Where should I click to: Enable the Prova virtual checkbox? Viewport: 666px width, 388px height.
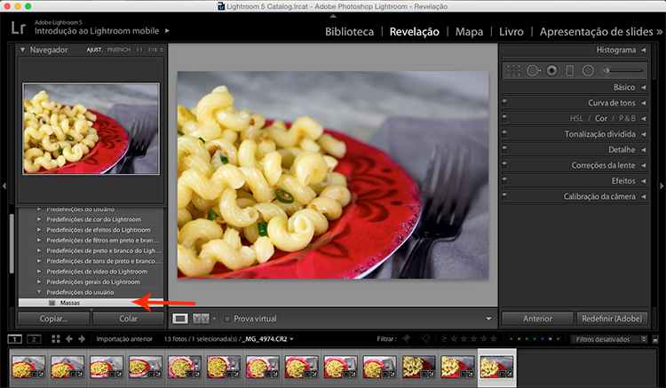point(227,318)
